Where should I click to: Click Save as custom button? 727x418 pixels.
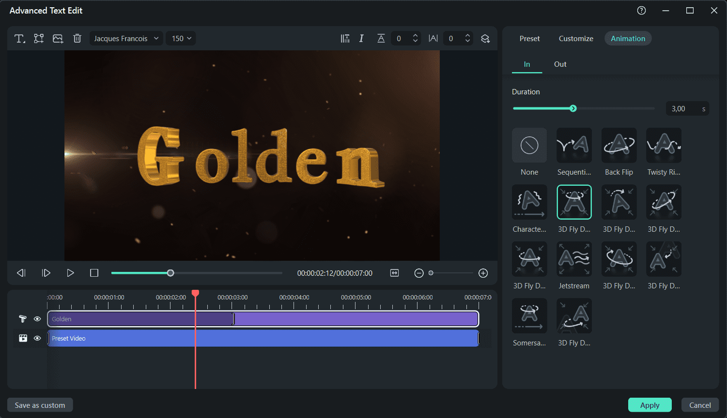point(40,405)
